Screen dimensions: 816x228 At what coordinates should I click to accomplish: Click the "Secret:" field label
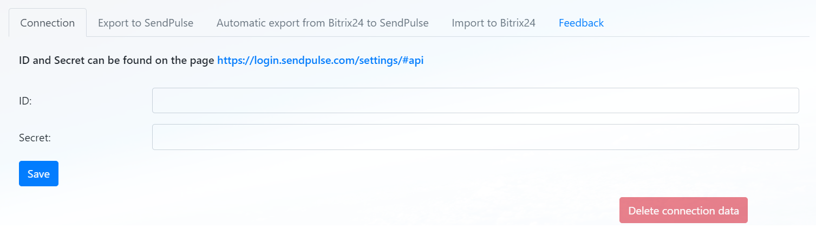[35, 138]
